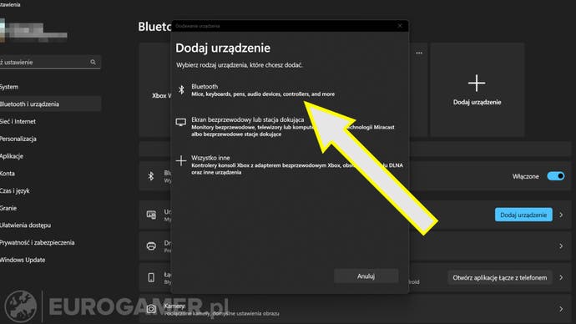Click the large plus Dodaj urządzenie tile
Screen dimensions: 576x324
[477, 89]
